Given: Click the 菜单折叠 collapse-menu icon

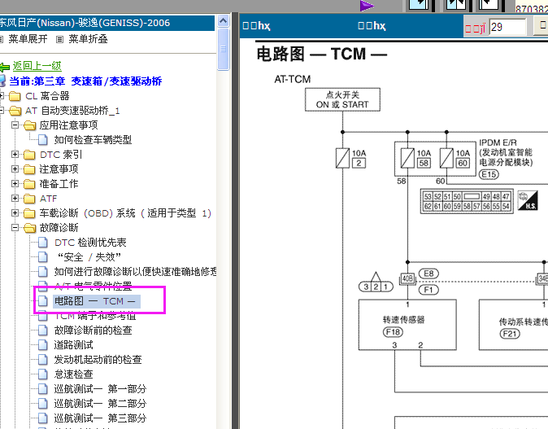Looking at the screenshot, I should [60, 39].
